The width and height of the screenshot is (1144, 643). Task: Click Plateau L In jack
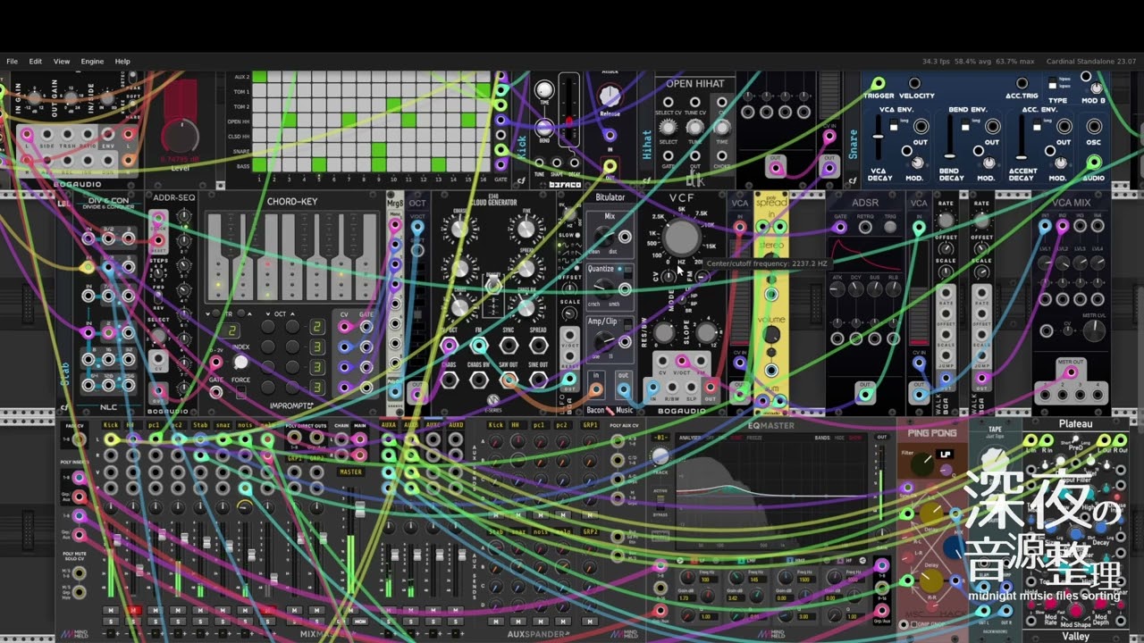[1030, 440]
